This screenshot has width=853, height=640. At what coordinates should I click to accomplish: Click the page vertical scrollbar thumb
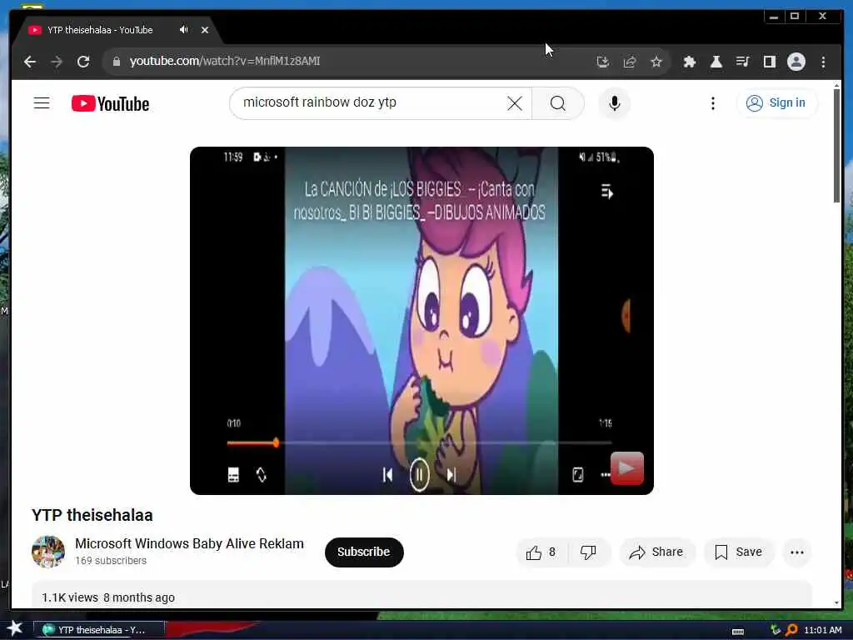(836, 146)
